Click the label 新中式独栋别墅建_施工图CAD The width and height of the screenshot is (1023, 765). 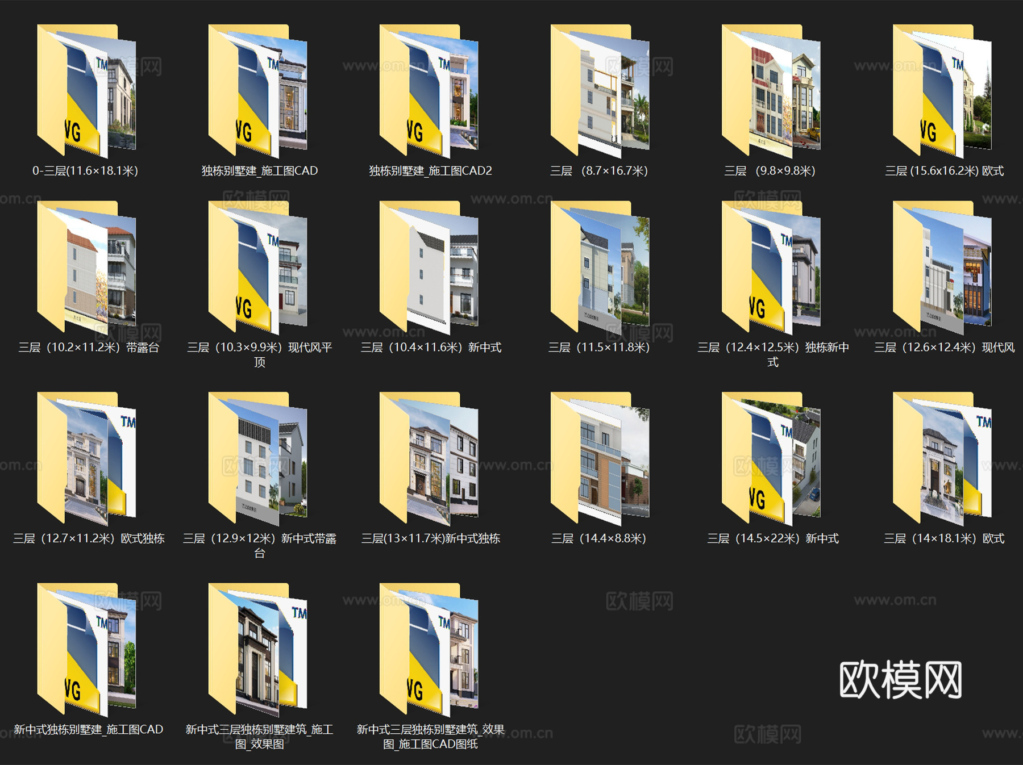point(89,730)
